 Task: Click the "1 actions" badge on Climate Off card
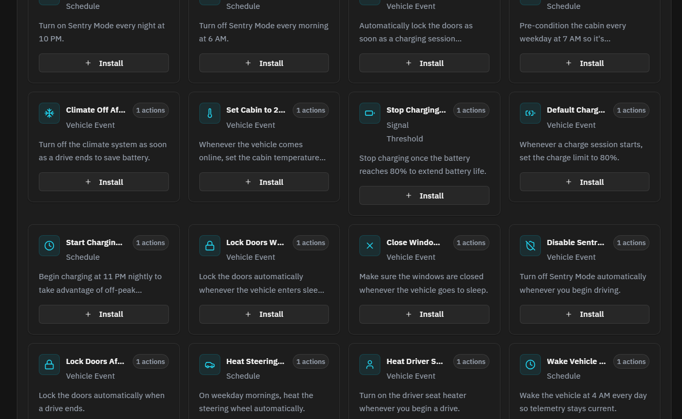pyautogui.click(x=151, y=111)
